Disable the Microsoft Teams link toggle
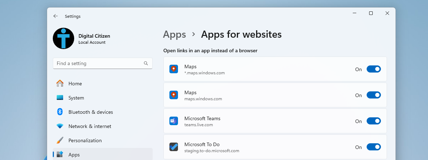The image size is (428, 160). pos(374,121)
